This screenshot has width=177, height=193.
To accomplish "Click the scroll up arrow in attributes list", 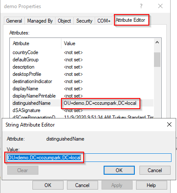I will 157,42.
